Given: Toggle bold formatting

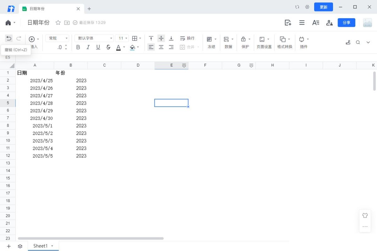Looking at the screenshot, I should [x=78, y=47].
